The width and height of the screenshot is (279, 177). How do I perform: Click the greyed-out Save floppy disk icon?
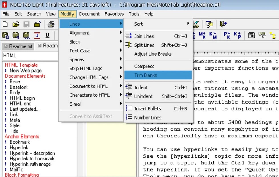point(27,24)
